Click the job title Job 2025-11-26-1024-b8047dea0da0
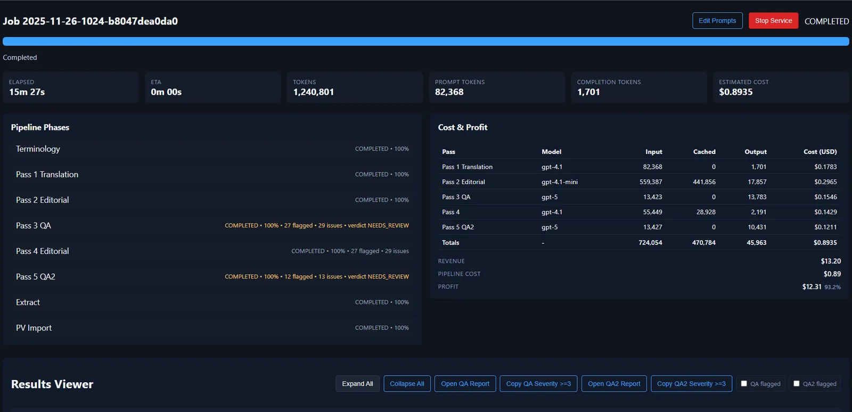Image resolution: width=852 pixels, height=412 pixels. point(91,21)
